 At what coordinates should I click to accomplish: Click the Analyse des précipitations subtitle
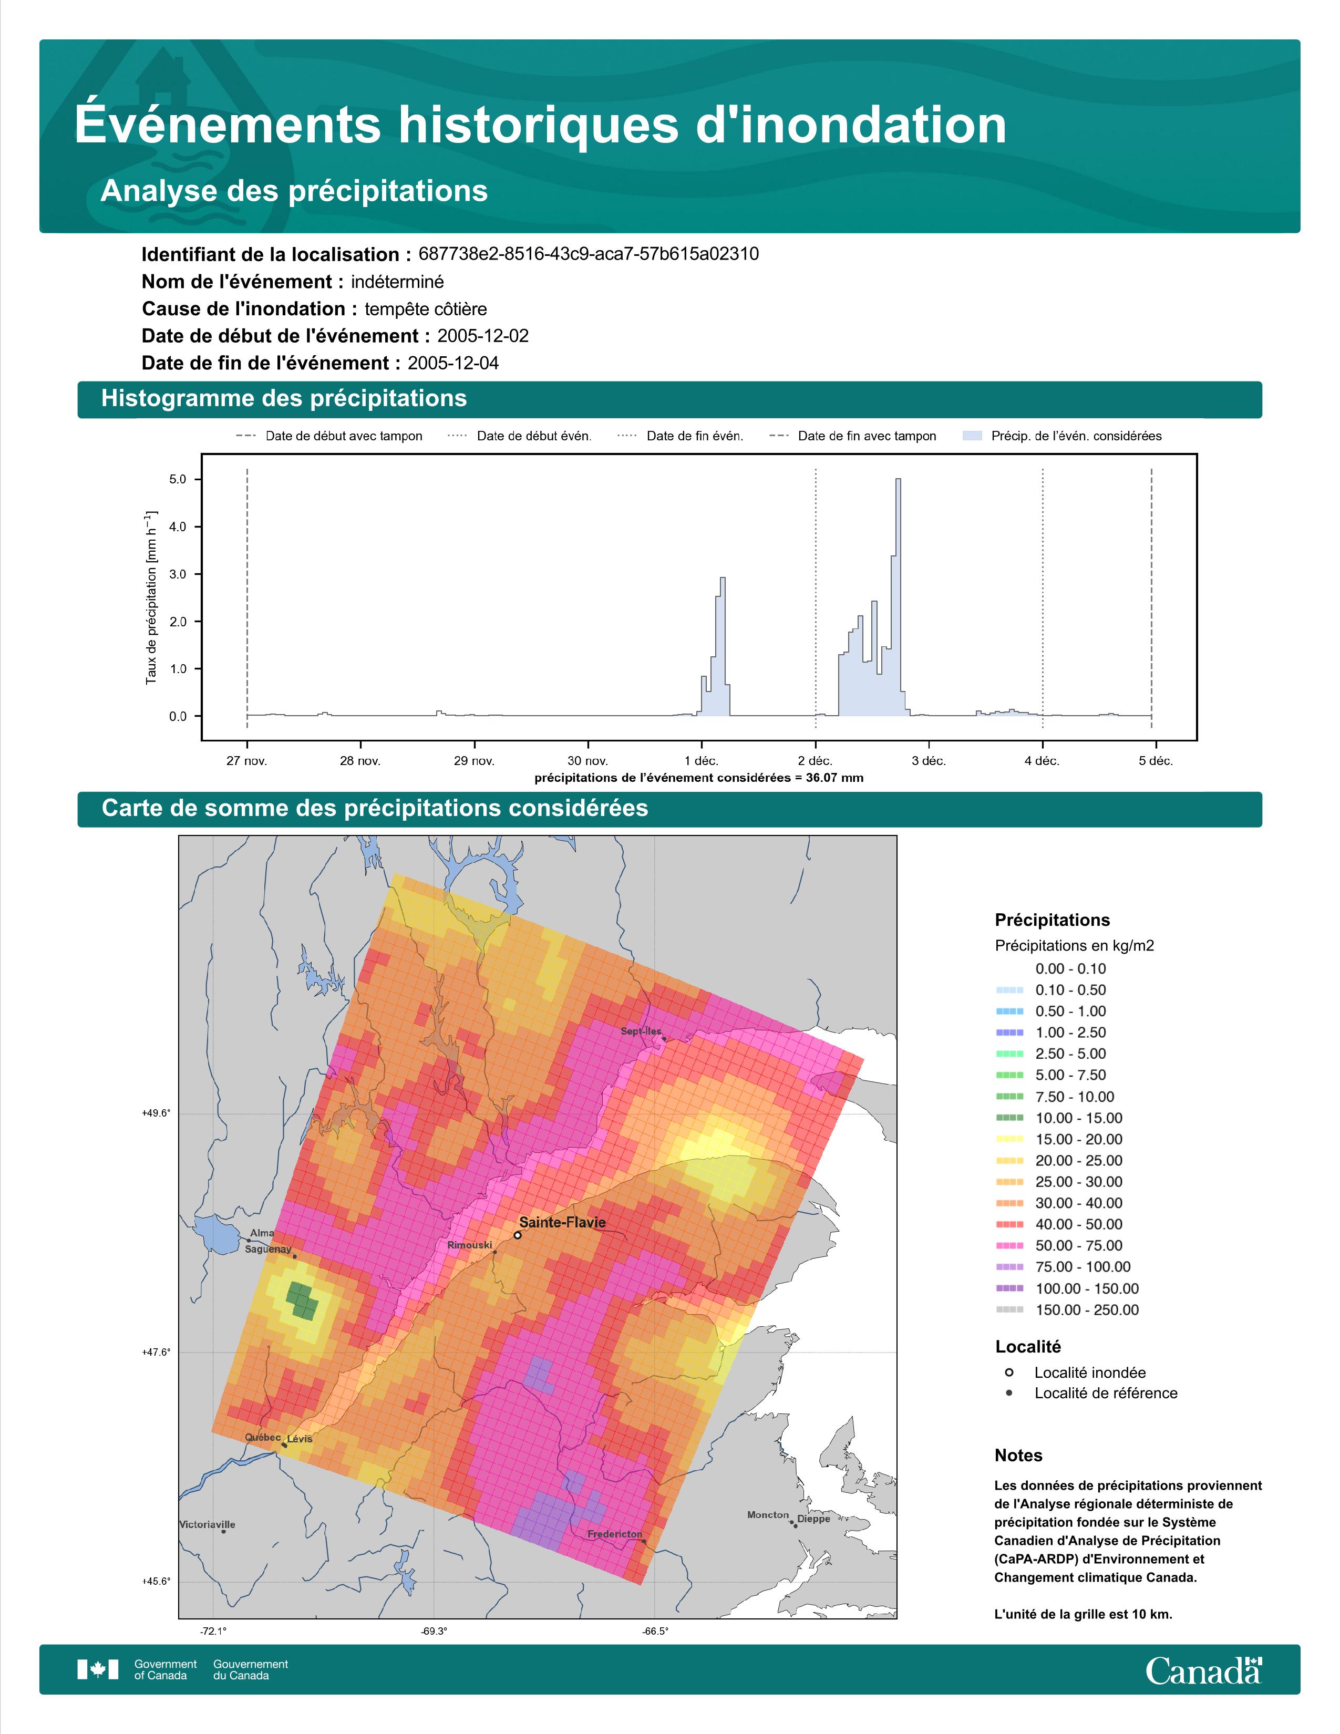[294, 191]
